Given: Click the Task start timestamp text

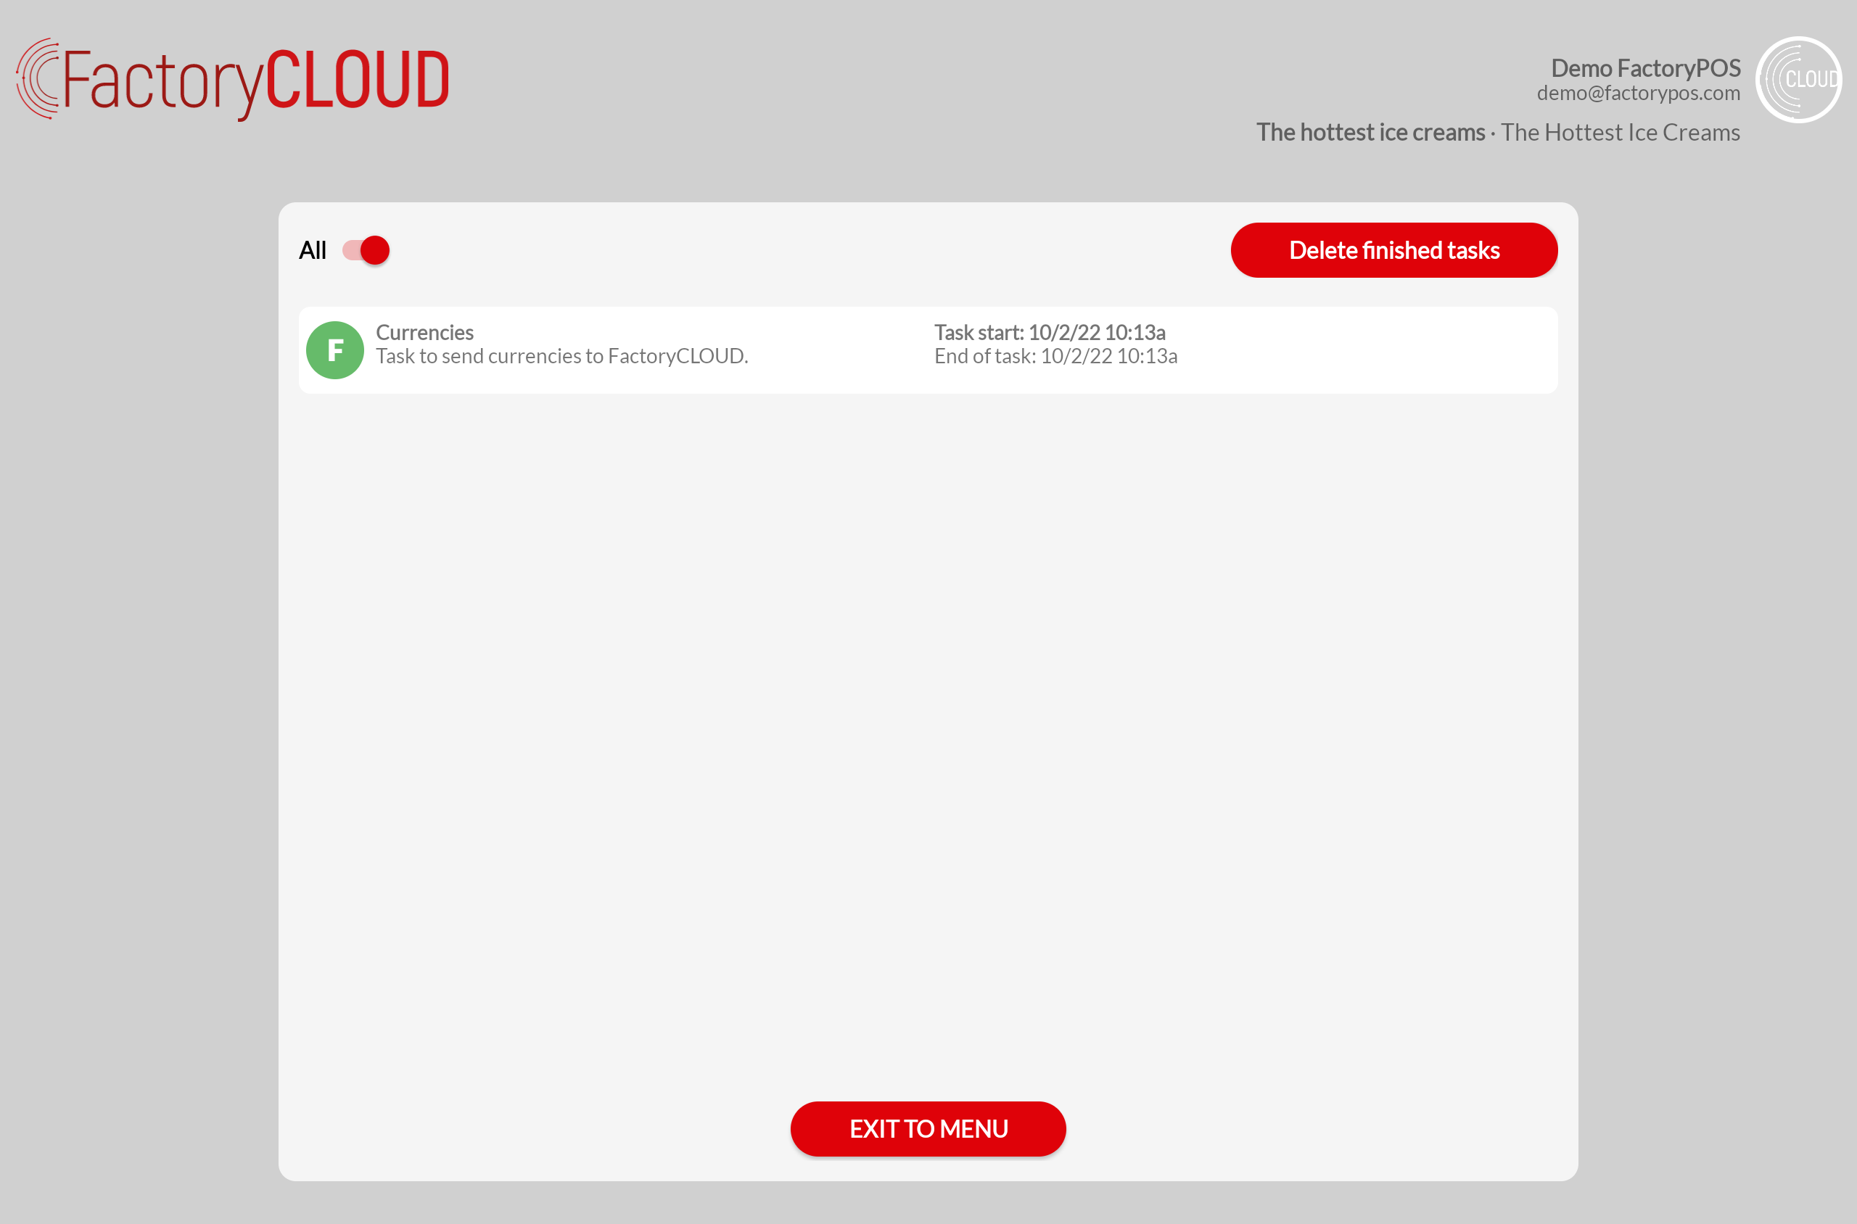Looking at the screenshot, I should click(1049, 333).
